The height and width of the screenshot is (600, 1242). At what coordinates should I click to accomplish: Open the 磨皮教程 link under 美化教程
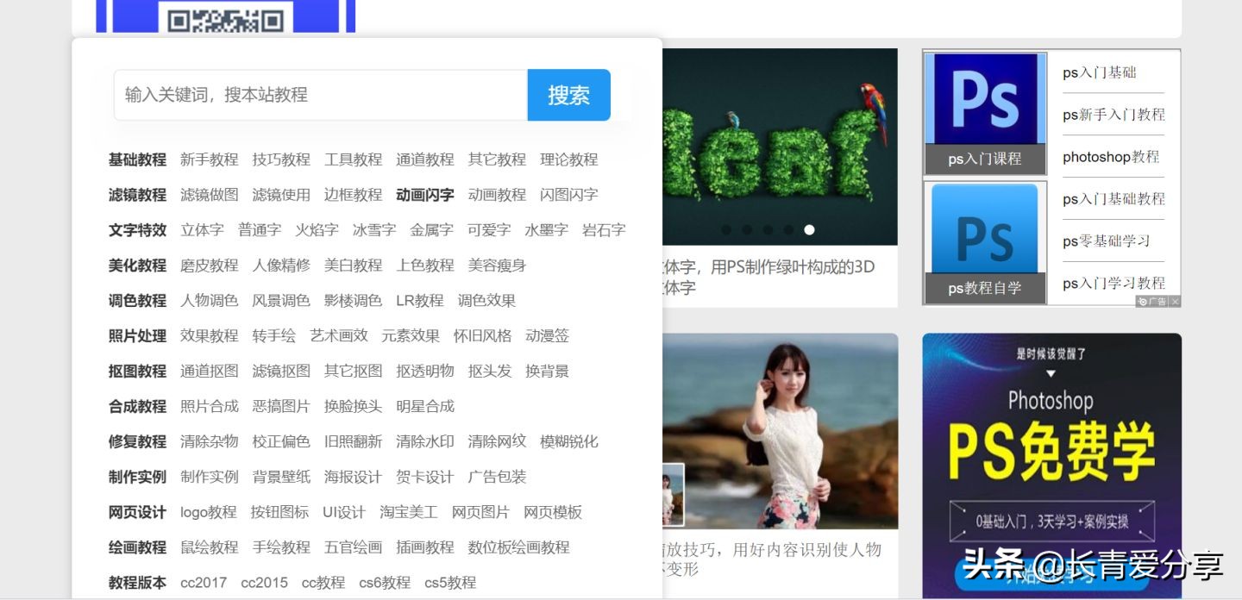(x=207, y=265)
